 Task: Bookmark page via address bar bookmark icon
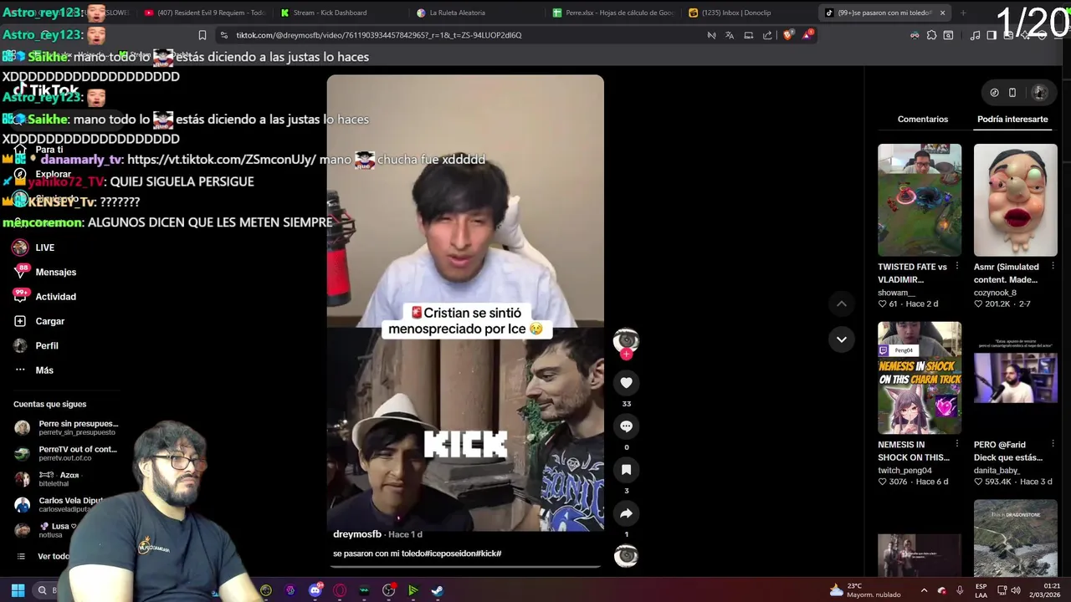coord(202,35)
